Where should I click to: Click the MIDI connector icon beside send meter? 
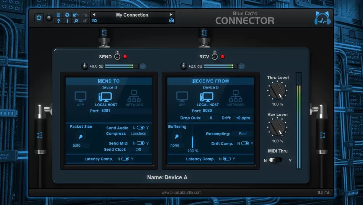click(x=143, y=66)
